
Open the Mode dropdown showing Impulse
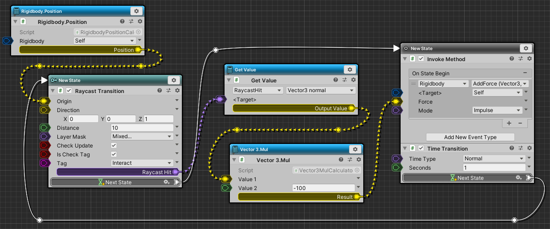[x=497, y=110]
